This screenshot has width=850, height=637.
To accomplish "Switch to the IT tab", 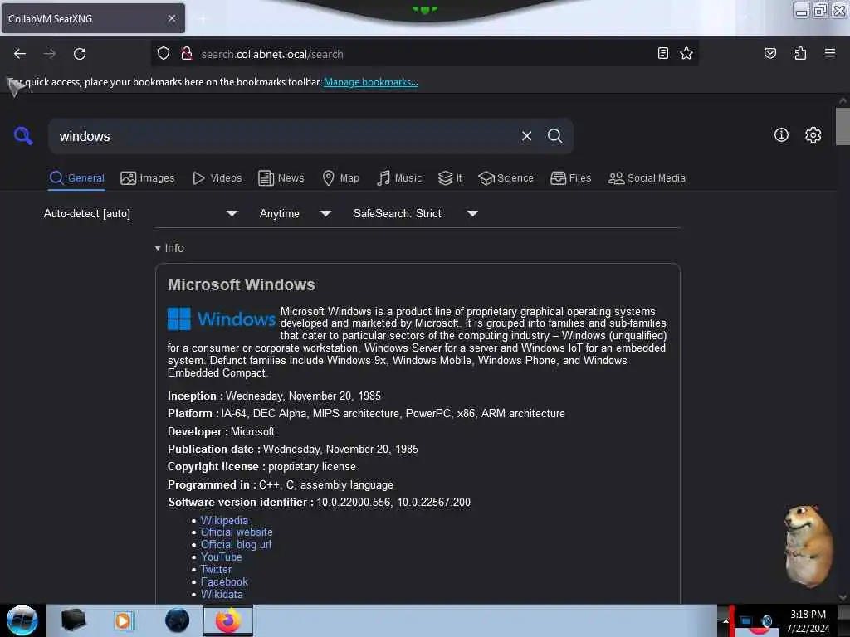I will [x=449, y=178].
